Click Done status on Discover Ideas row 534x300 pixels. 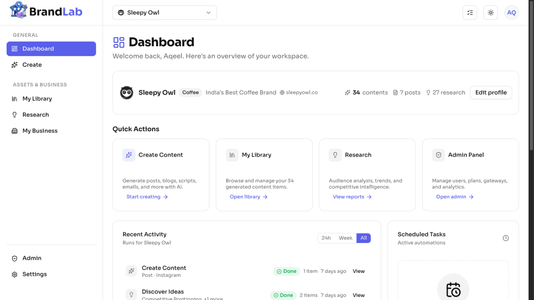[x=283, y=295]
